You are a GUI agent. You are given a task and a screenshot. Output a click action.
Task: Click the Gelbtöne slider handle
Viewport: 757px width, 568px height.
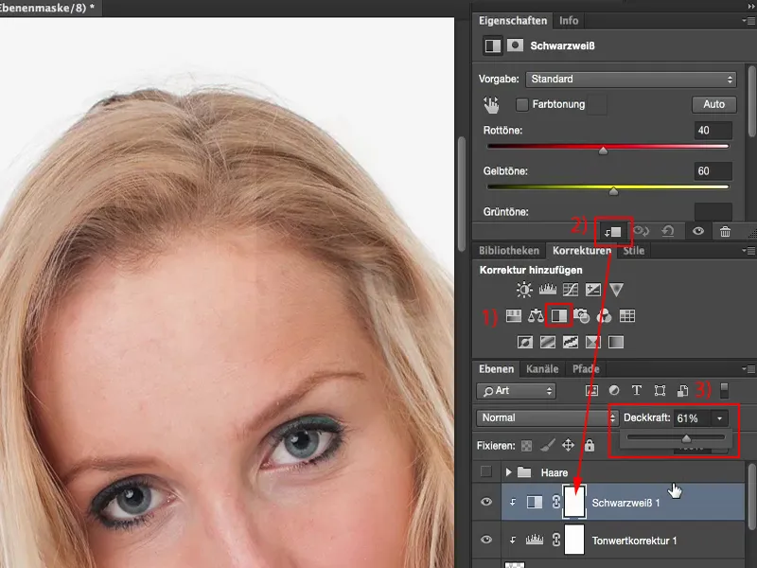click(613, 191)
